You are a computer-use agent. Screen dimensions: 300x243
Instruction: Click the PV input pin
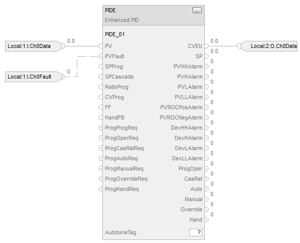pos(101,46)
